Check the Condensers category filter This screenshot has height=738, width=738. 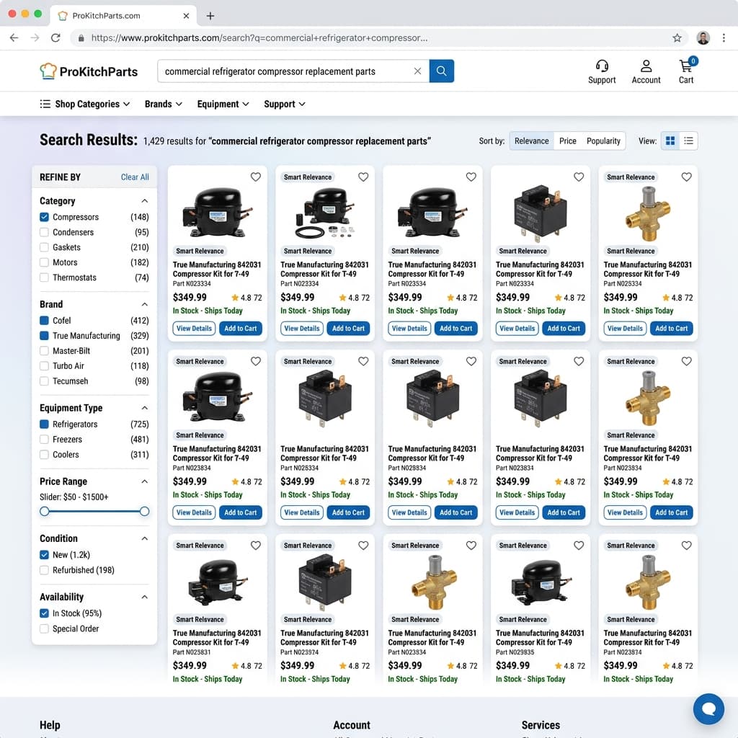pos(44,232)
